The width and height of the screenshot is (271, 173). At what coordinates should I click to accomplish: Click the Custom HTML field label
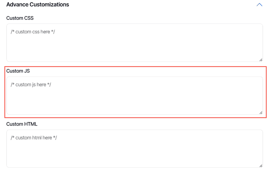22,124
